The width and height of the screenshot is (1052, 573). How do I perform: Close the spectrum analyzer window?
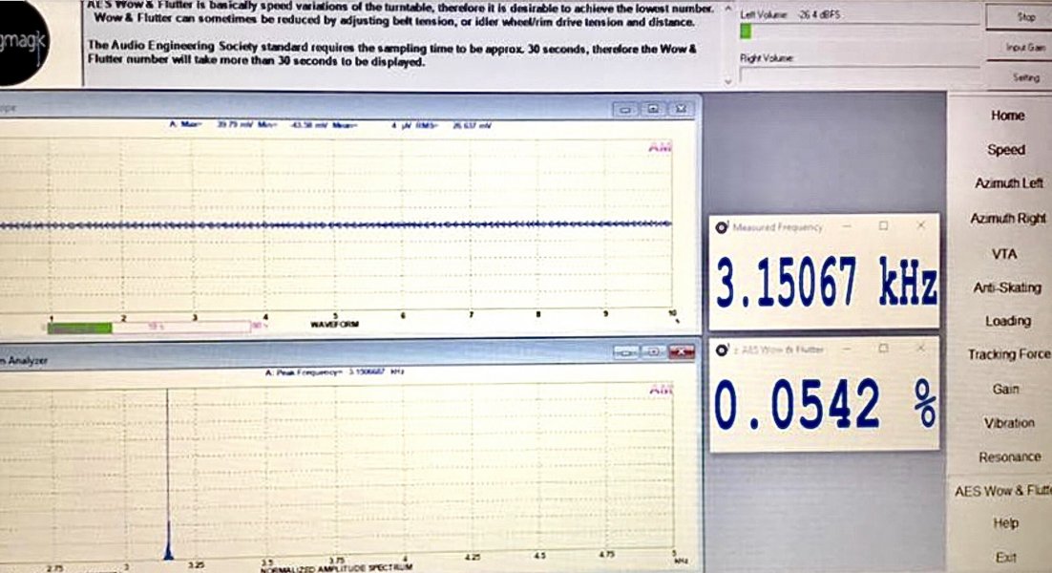[681, 352]
